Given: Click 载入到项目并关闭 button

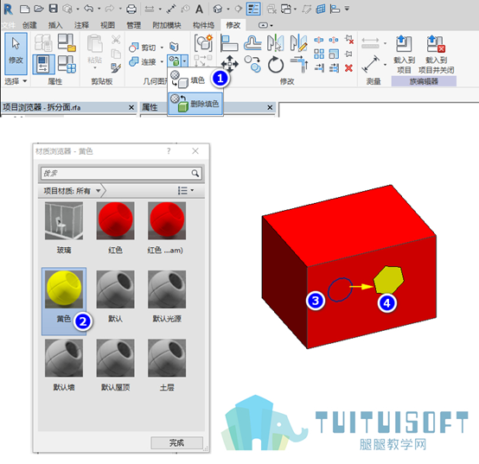Looking at the screenshot, I should tap(436, 54).
